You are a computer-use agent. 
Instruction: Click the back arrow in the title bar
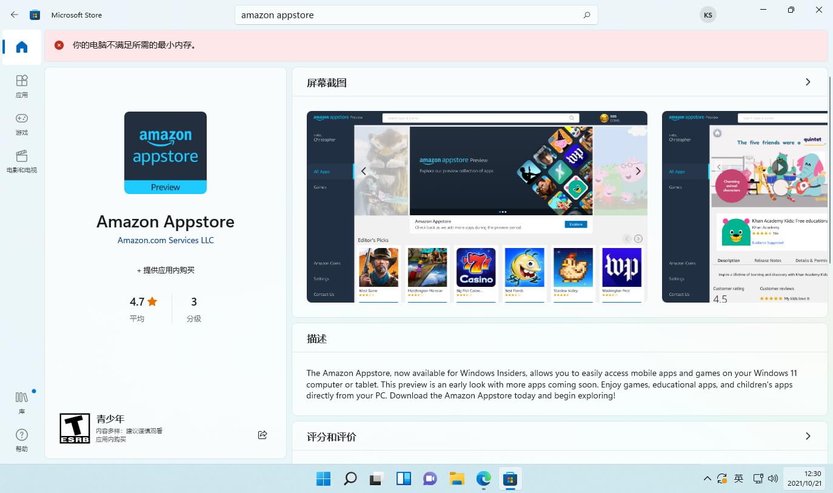pyautogui.click(x=13, y=14)
